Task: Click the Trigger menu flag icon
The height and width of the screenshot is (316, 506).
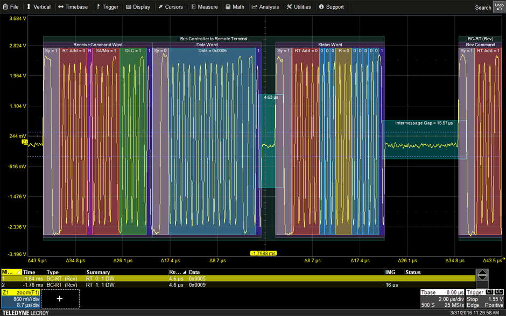Action: (99, 7)
